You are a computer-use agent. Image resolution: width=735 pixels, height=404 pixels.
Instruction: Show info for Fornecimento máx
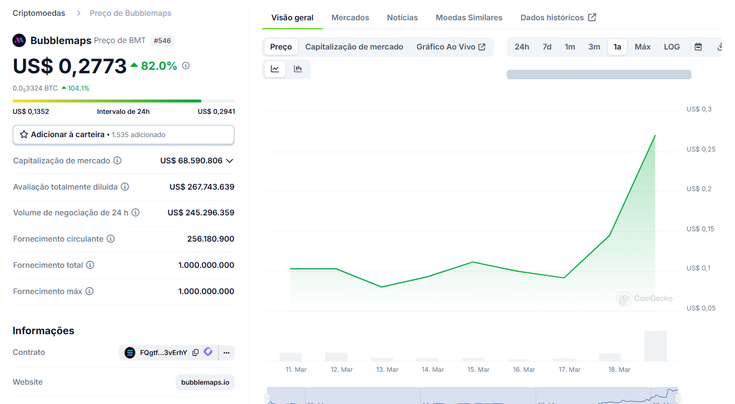(89, 291)
